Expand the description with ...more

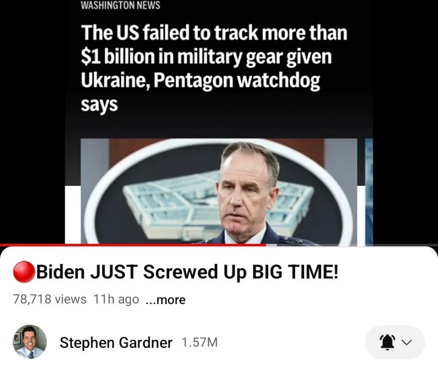pyautogui.click(x=165, y=300)
